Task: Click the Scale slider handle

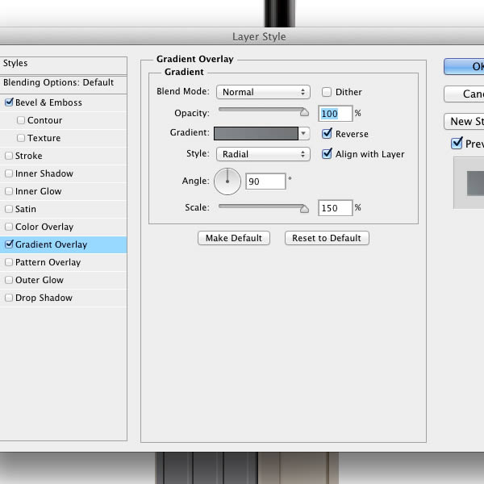Action: tap(304, 209)
